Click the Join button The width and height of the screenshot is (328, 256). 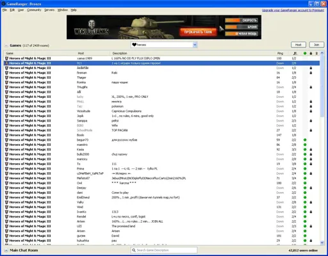click(316, 45)
